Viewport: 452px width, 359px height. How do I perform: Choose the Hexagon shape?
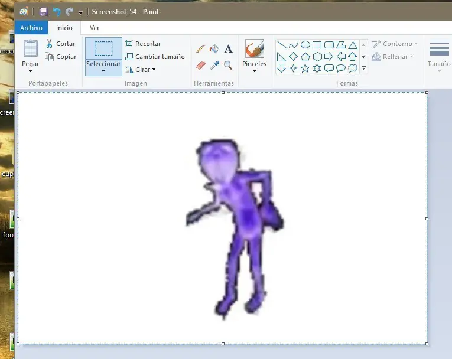pos(317,57)
